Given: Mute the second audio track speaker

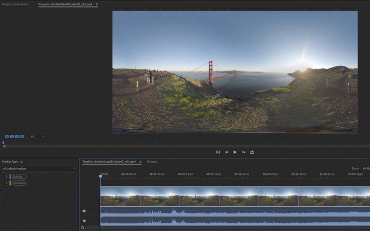Looking at the screenshot, I should (84, 221).
